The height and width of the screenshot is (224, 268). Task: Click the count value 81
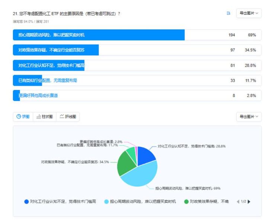click(233, 65)
